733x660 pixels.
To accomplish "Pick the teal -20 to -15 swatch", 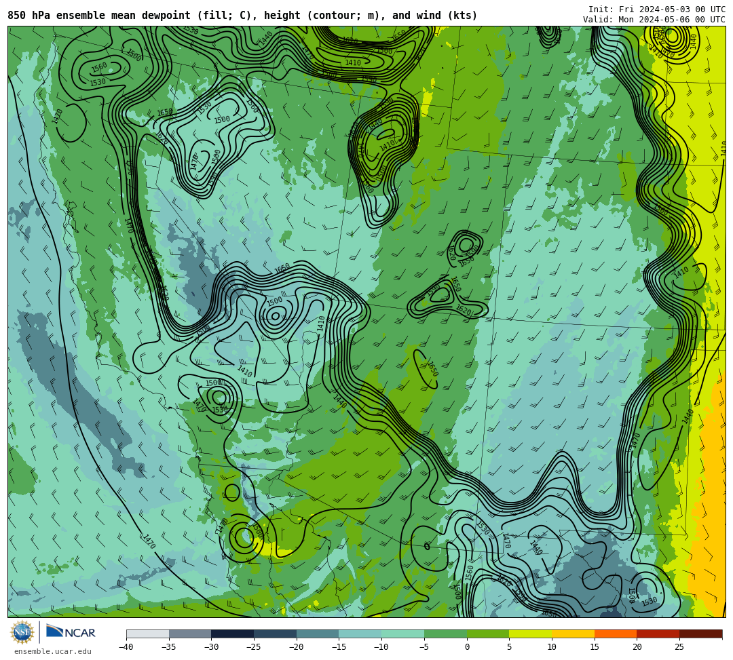I will point(318,634).
